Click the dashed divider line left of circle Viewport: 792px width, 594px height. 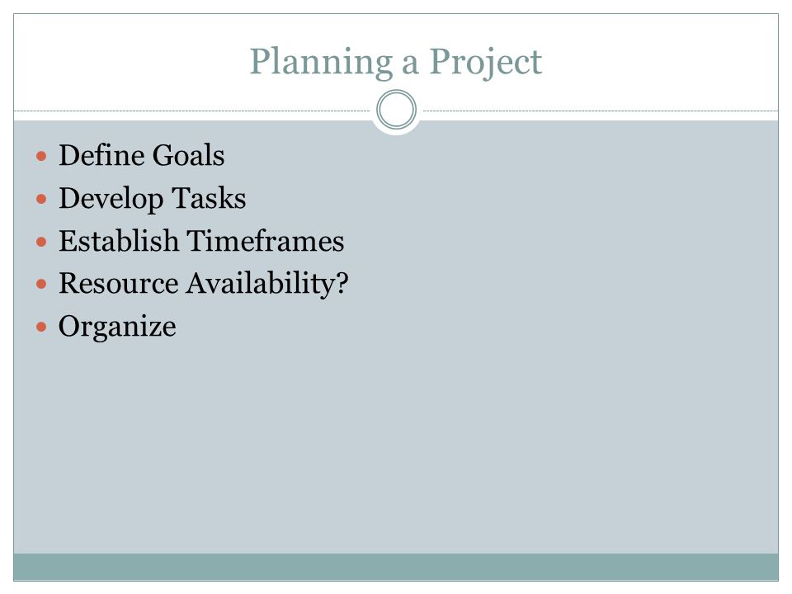coord(192,111)
